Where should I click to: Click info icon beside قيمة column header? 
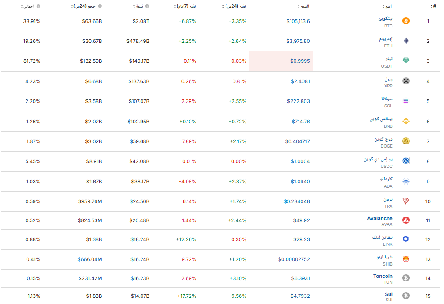147,6
